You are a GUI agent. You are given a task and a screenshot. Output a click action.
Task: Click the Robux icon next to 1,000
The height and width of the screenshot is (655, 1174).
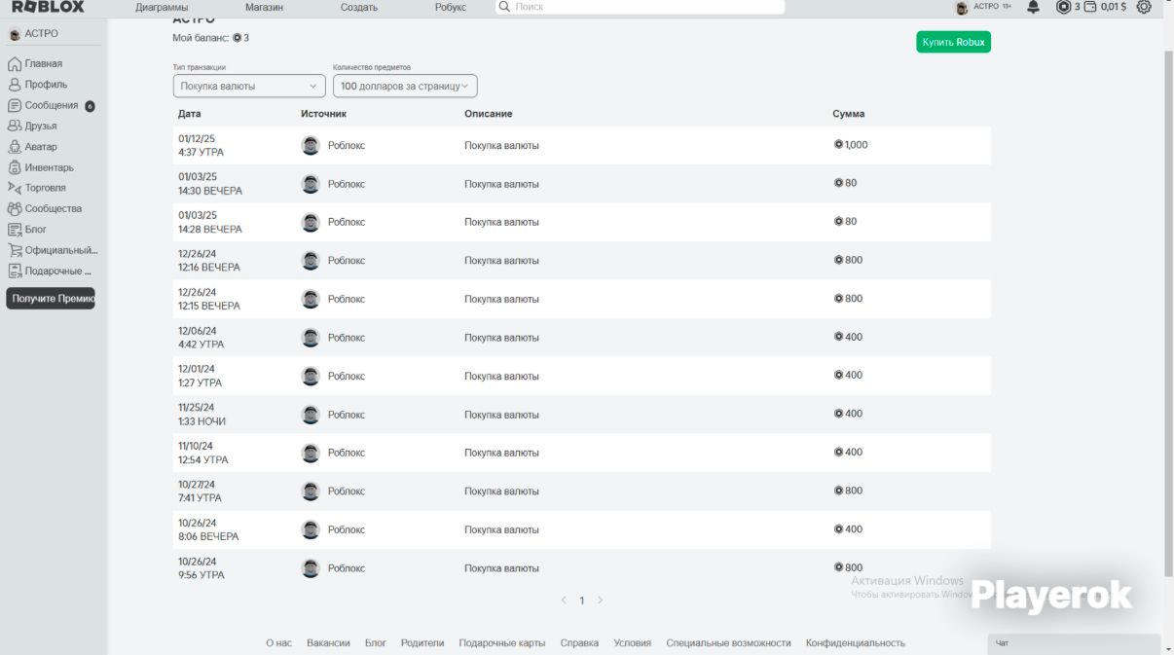[x=838, y=144]
